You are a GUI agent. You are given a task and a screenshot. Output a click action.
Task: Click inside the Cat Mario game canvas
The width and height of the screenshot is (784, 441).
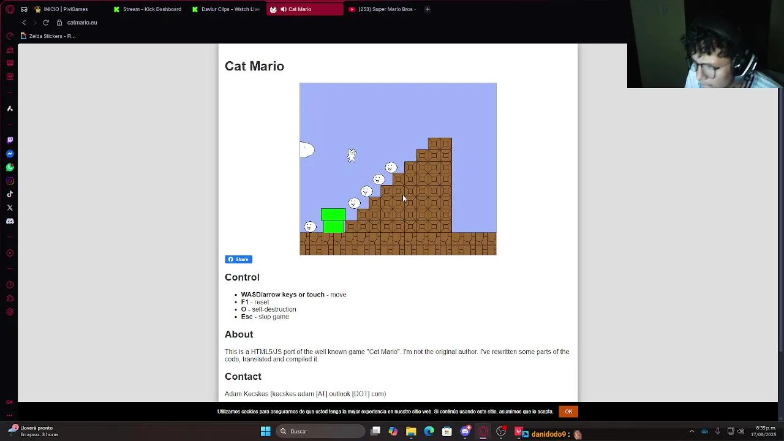pos(398,169)
